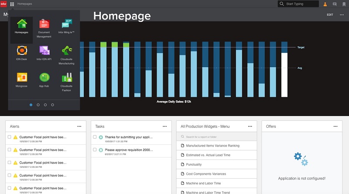
Task: Check the first alert's checkbox
Action: click(10, 137)
